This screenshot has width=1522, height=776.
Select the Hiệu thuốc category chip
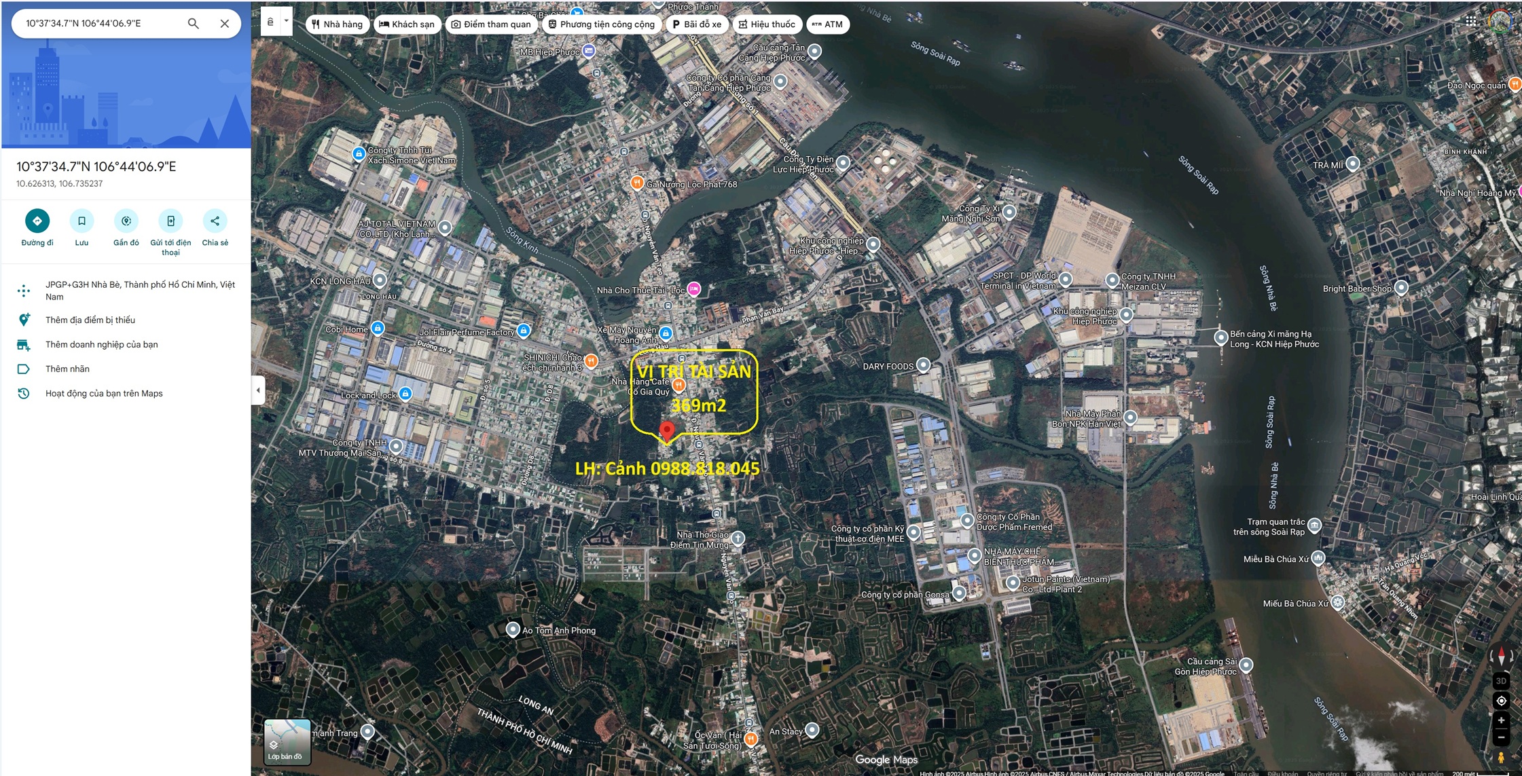767,24
